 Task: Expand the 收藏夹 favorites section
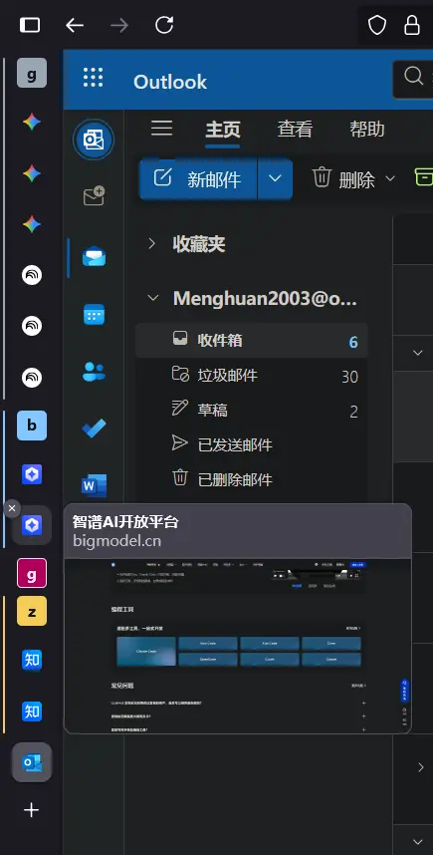click(151, 244)
